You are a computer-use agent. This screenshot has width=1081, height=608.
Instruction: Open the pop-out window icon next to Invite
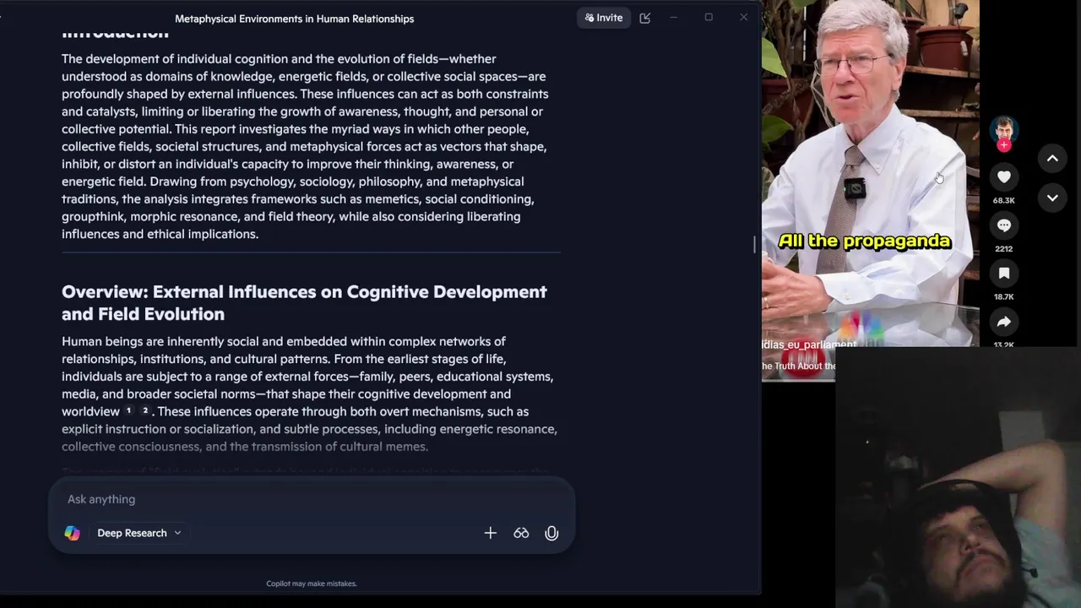click(x=645, y=18)
